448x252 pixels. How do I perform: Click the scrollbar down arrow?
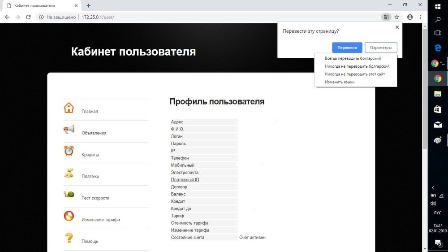[x=425, y=249]
